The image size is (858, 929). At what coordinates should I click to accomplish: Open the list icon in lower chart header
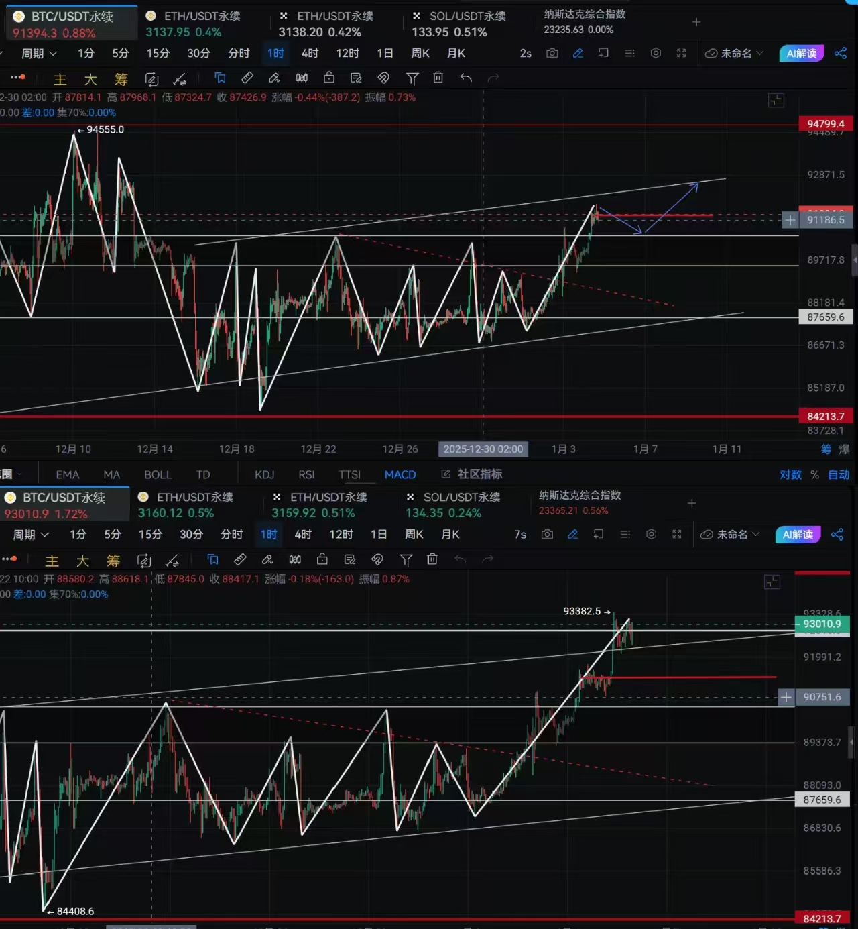coord(625,534)
